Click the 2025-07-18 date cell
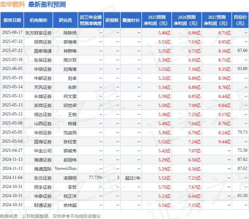 click(12, 59)
